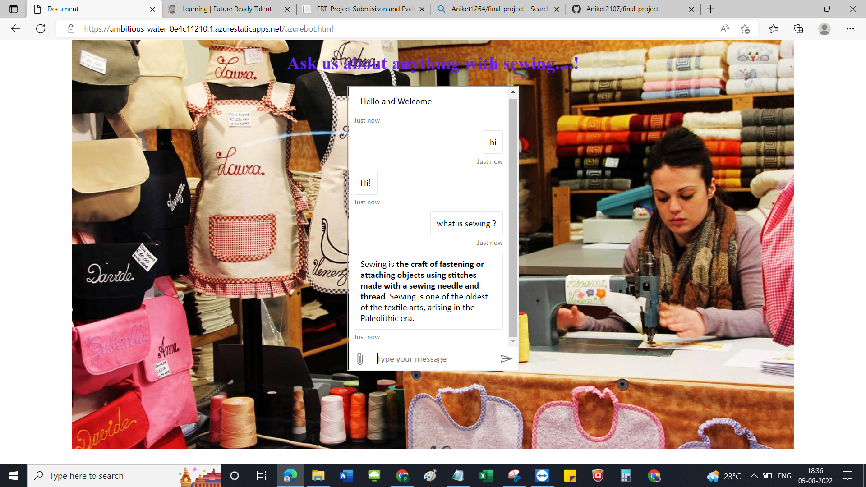
Task: Open the Windows Start menu
Action: coord(14,476)
